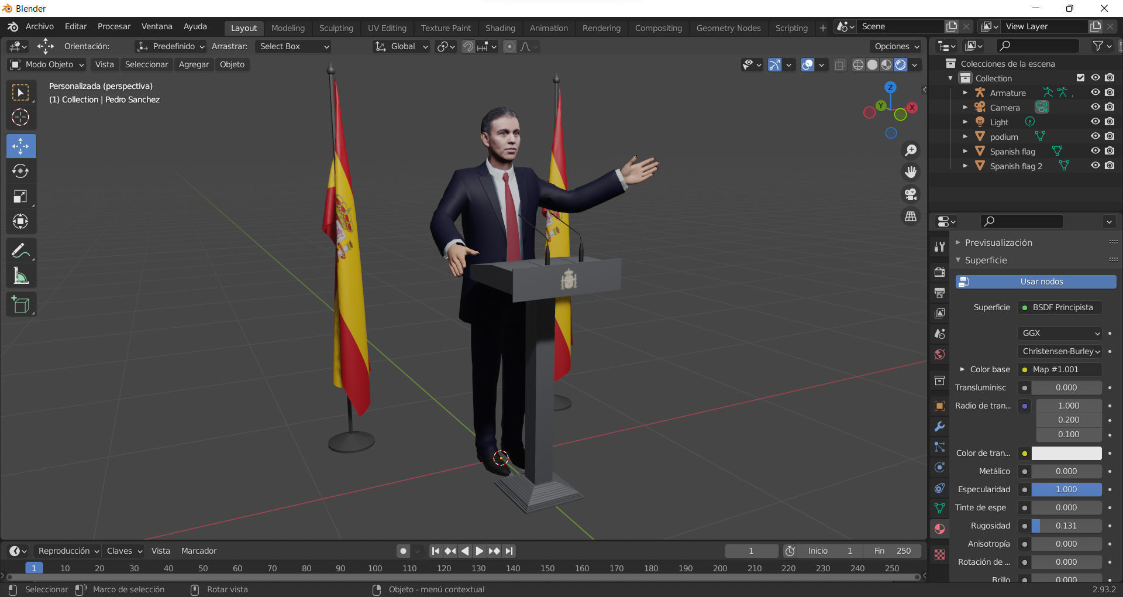Open the Texture properties tab

[939, 554]
